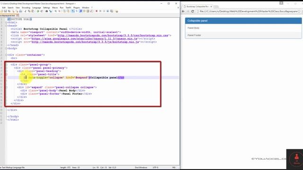Toggle synchronize vertical scrolling
The image size is (303, 170).
(x=64, y=11)
